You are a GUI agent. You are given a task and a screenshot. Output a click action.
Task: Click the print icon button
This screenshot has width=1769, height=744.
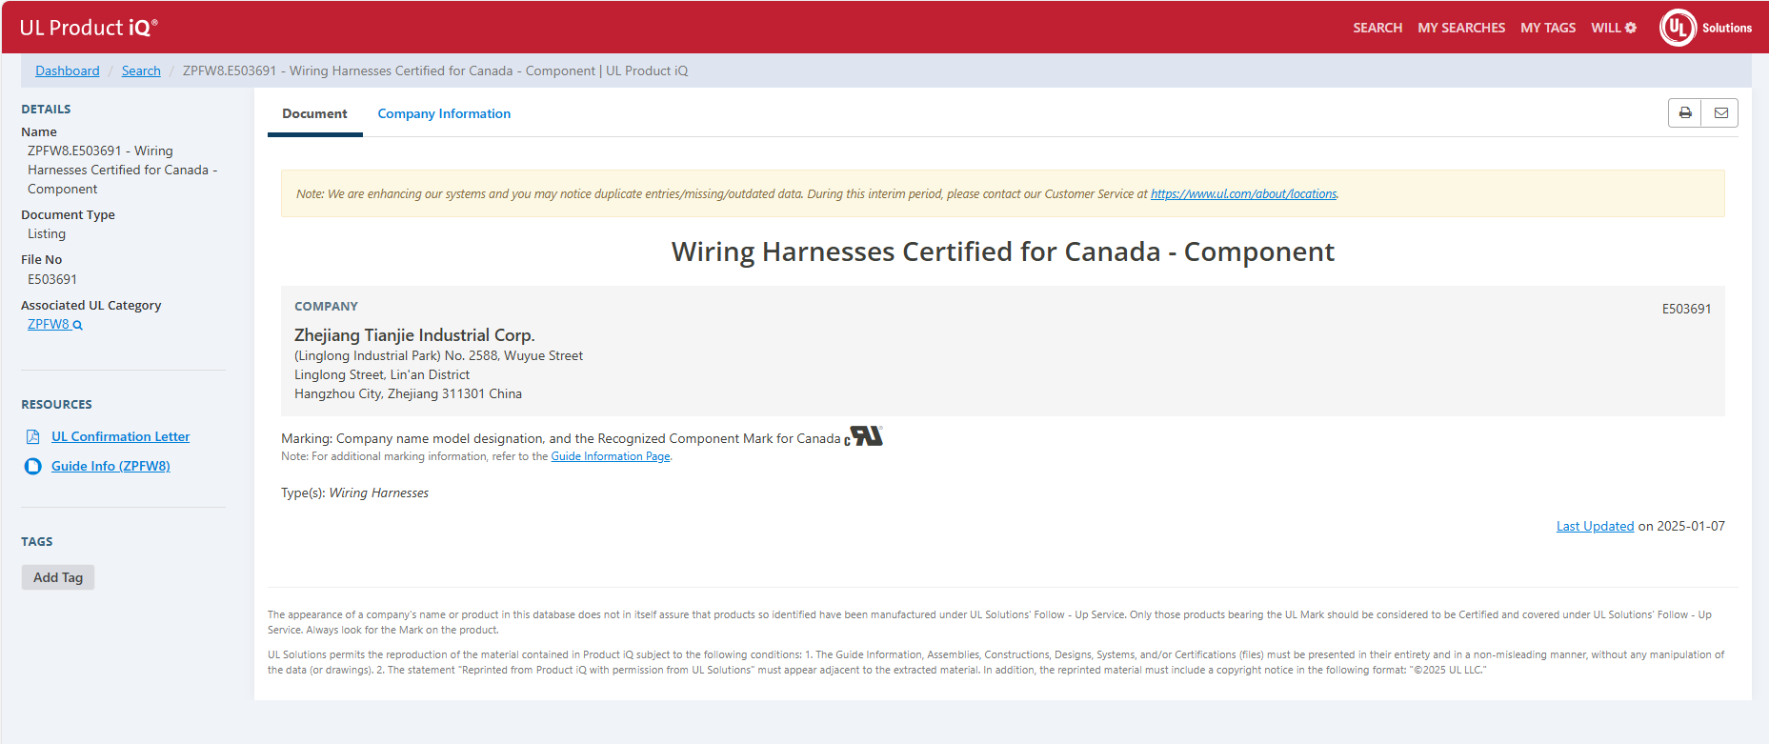click(x=1684, y=113)
